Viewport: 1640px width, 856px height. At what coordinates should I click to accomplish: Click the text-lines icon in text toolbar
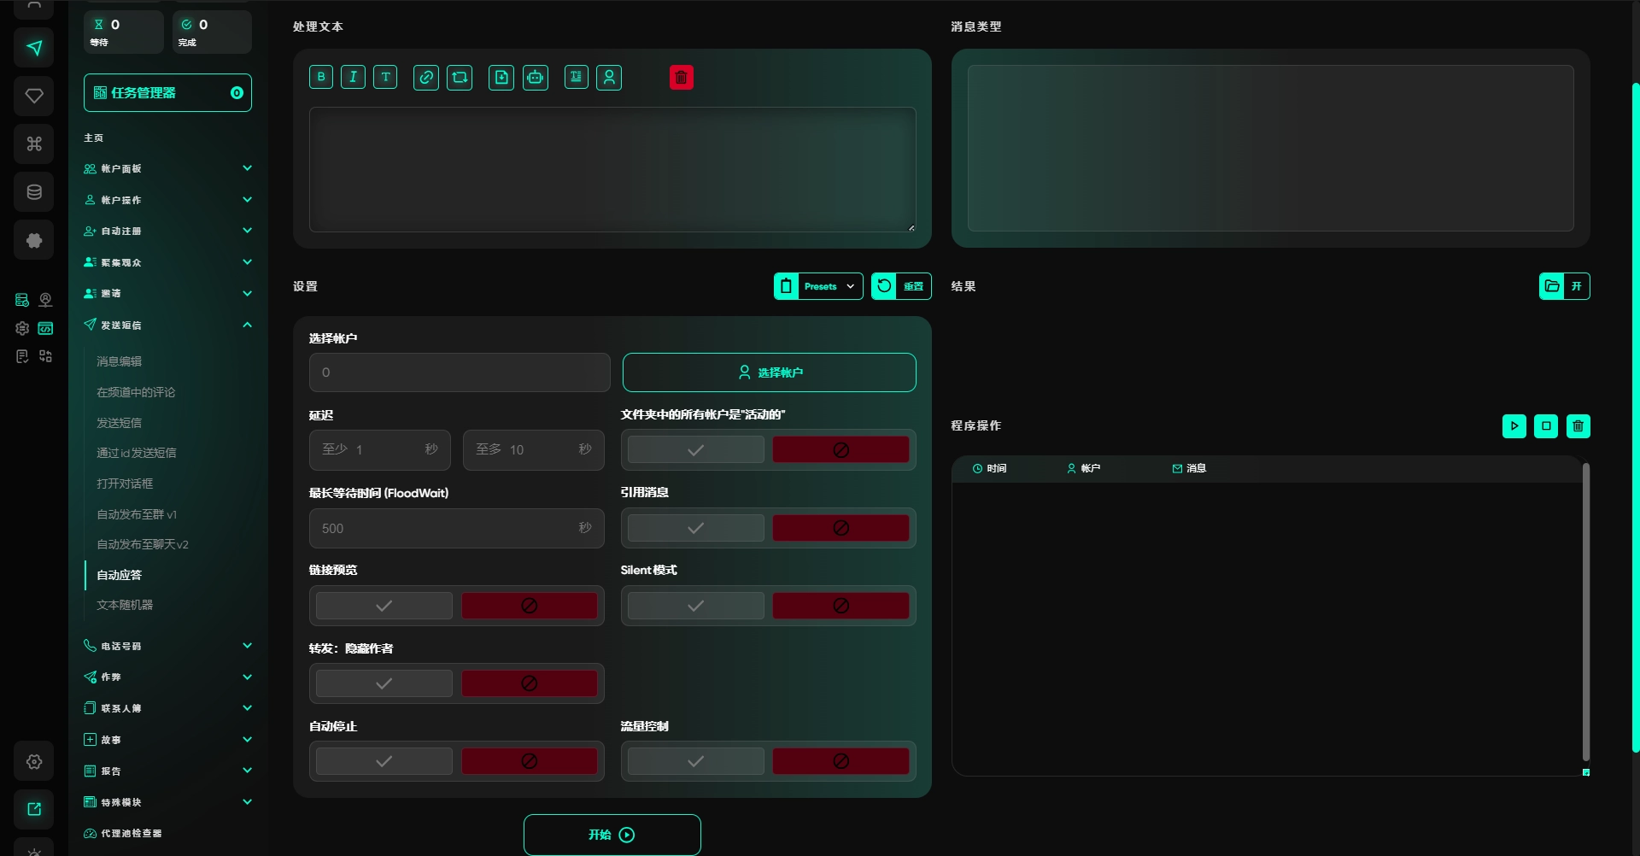coord(577,77)
